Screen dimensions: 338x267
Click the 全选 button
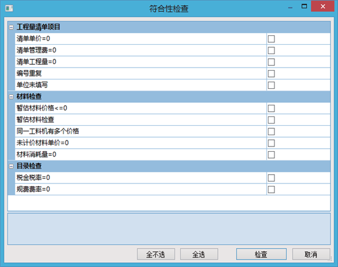pyautogui.click(x=199, y=254)
